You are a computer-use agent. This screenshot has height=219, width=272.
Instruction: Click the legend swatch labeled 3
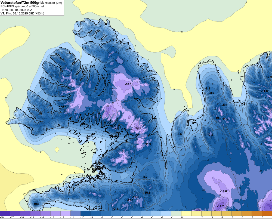(216, 213)
